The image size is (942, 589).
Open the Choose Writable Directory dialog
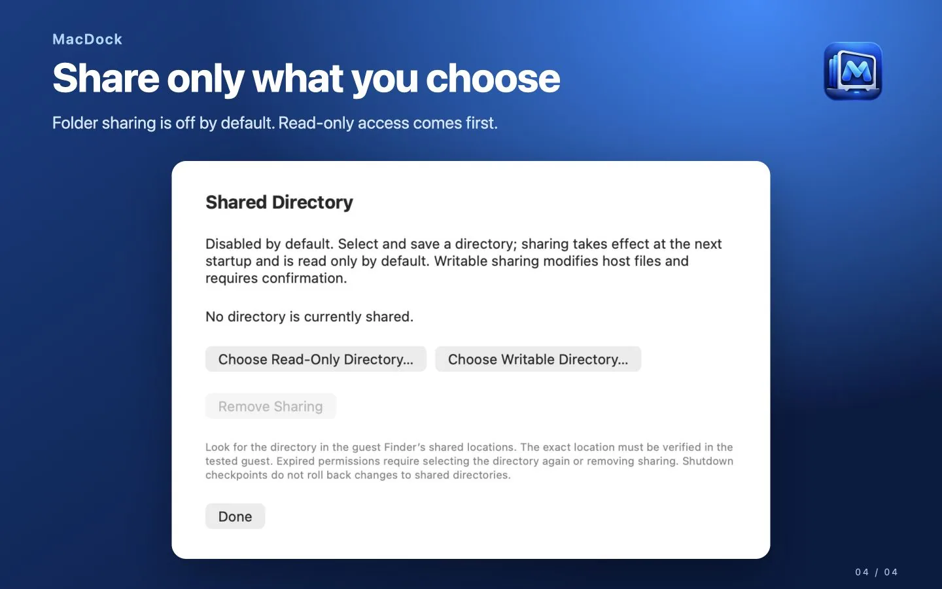pyautogui.click(x=538, y=359)
